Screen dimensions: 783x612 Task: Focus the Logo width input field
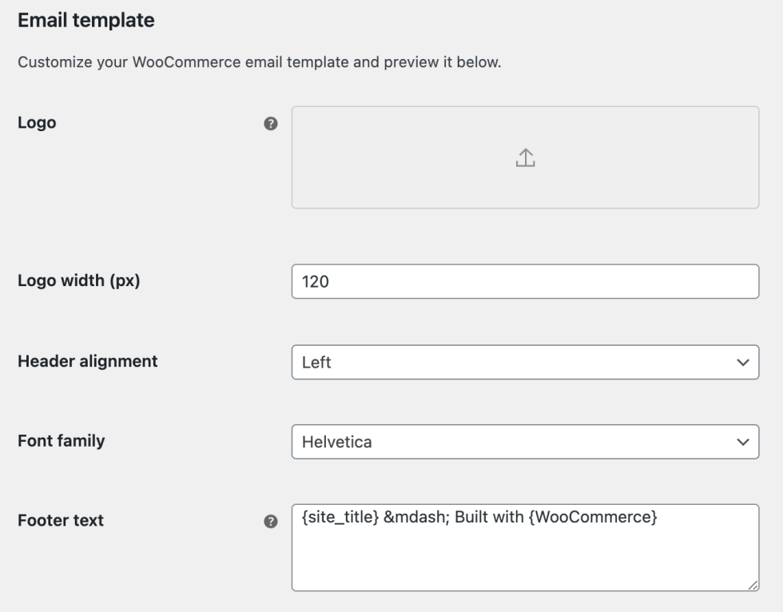525,282
